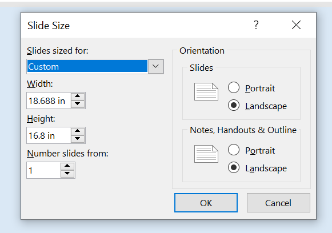Increase the Width value with up arrow

(78, 97)
